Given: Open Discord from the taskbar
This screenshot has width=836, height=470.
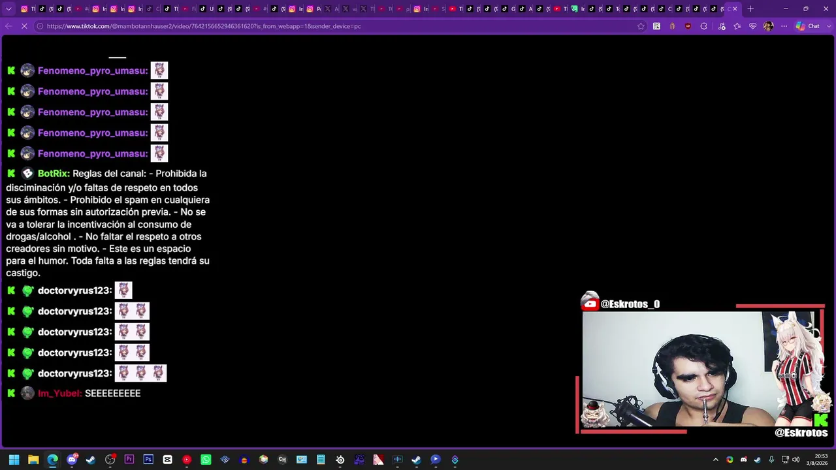Looking at the screenshot, I should coord(72,460).
